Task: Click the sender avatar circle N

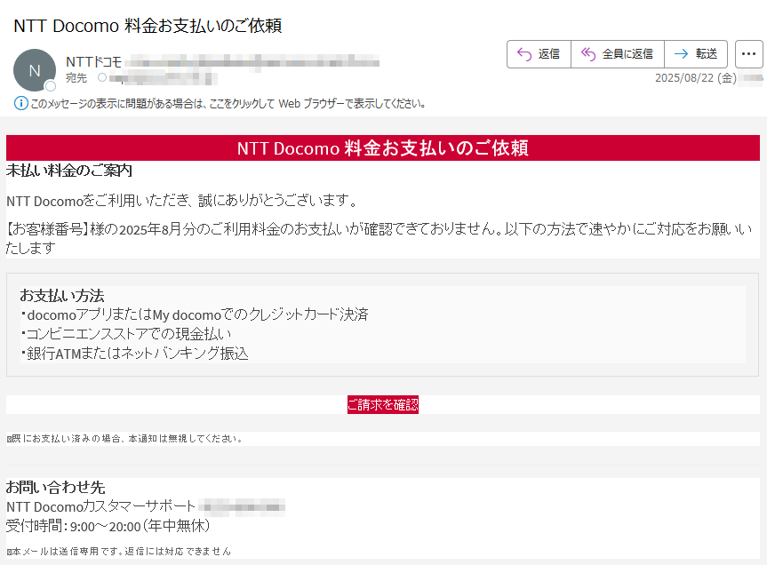Action: tap(35, 70)
